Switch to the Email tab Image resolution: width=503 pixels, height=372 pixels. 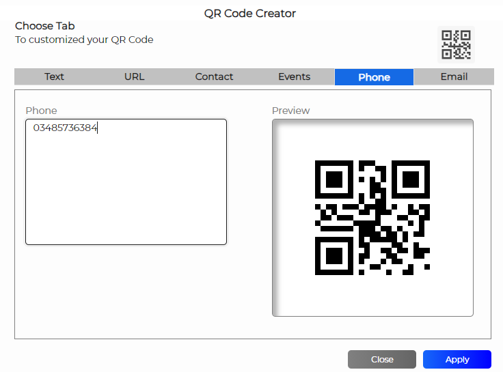pyautogui.click(x=454, y=76)
